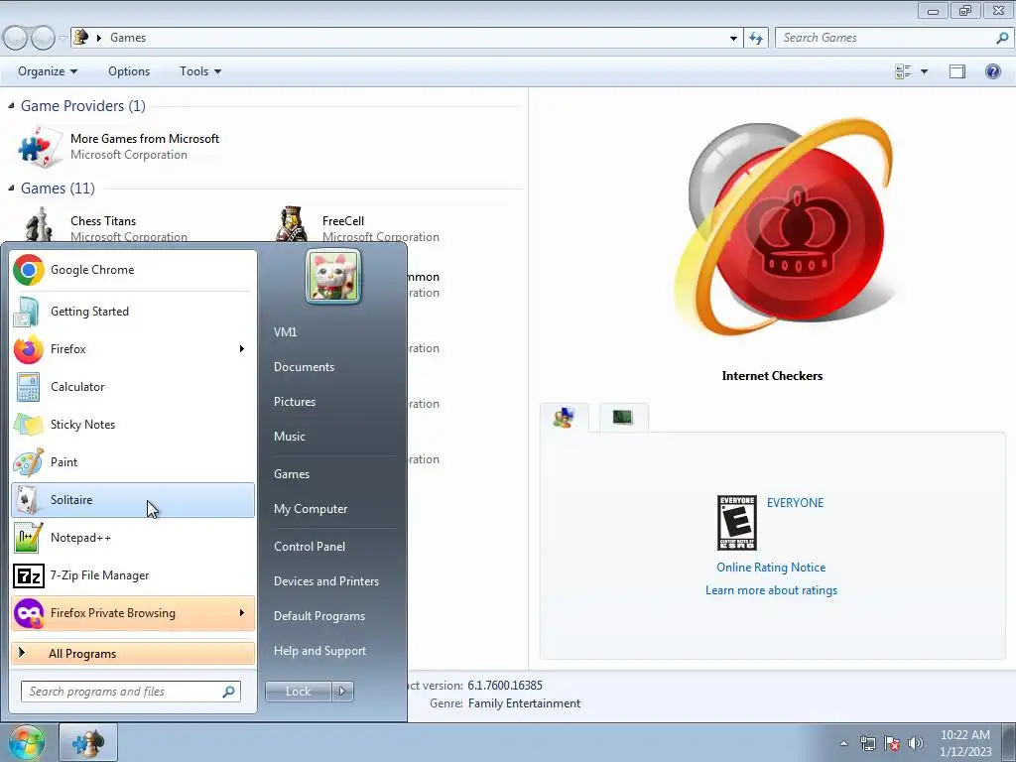Open Control Panel from Start menu
Viewport: 1016px width, 762px height.
310,547
